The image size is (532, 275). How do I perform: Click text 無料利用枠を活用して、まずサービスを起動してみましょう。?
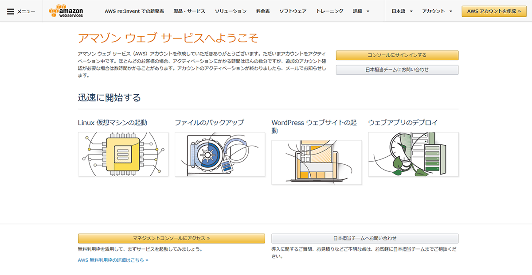tap(140, 249)
